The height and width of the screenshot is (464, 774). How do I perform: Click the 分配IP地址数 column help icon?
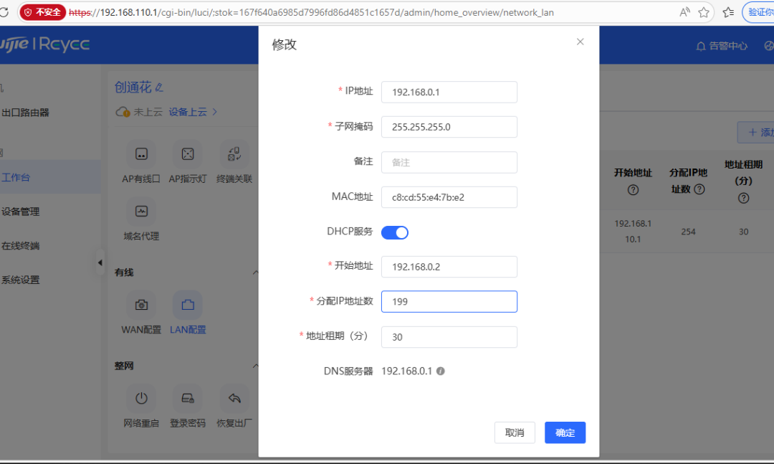[699, 189]
